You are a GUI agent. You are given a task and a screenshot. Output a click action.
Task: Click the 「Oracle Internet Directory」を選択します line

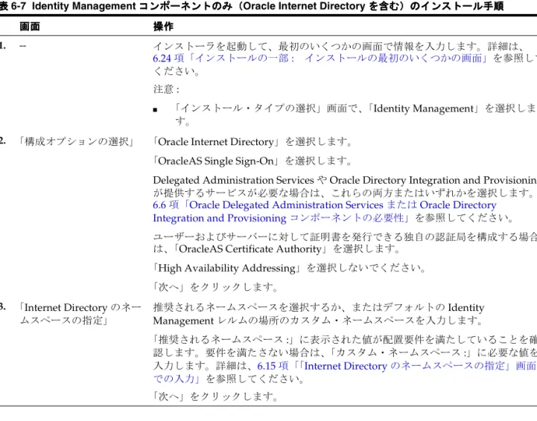(x=252, y=141)
